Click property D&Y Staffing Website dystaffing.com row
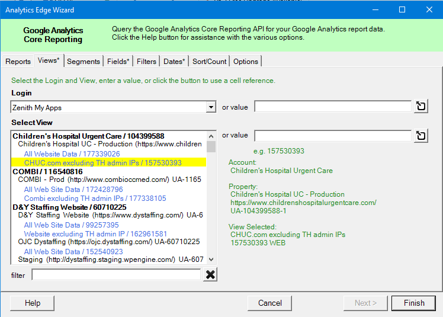This screenshot has width=443, height=317. click(111, 216)
